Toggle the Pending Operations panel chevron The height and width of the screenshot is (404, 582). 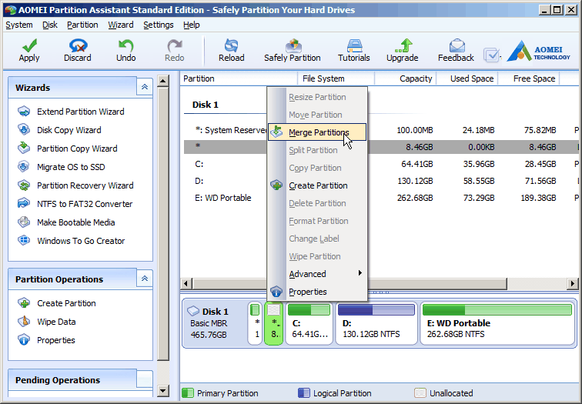[x=145, y=379]
